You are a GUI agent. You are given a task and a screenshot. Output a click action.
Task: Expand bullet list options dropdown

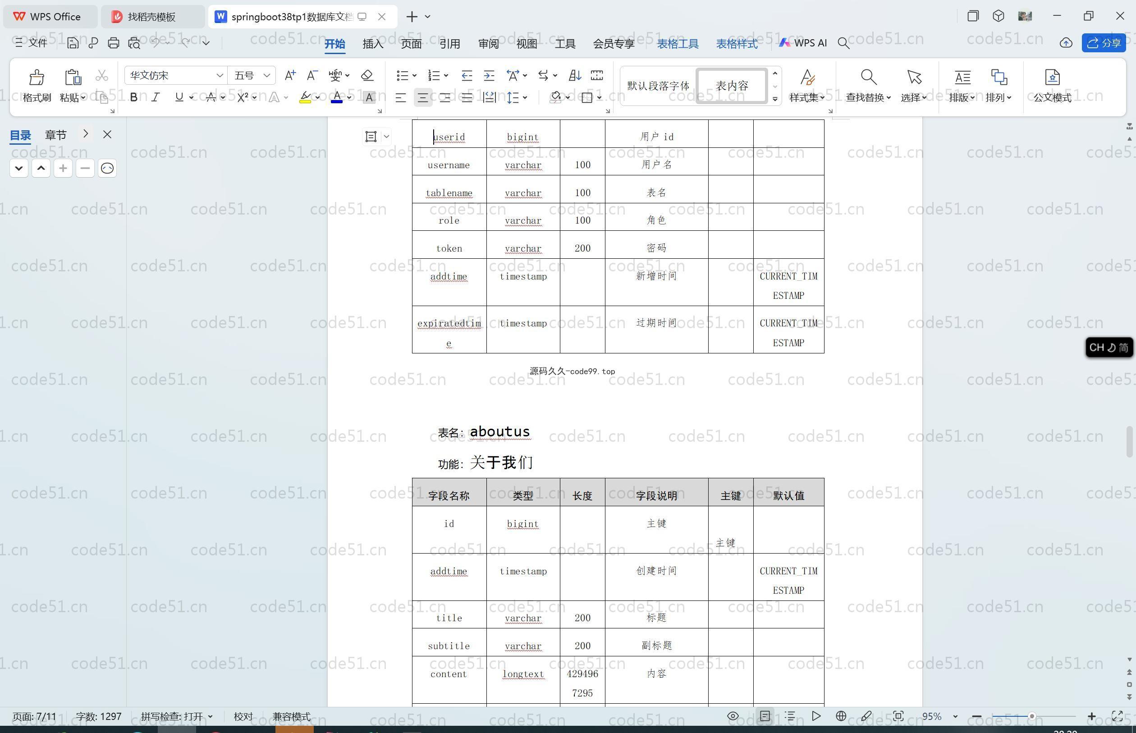(415, 75)
